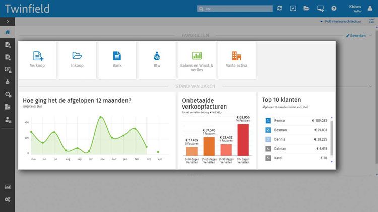
Task: Open the checkmark tasks icon in the header
Action: click(x=293, y=9)
